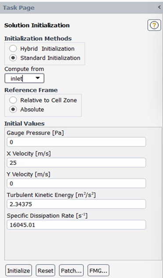Select Absolute reference frame option
Image resolution: width=163 pixels, height=278 pixels.
click(13, 110)
